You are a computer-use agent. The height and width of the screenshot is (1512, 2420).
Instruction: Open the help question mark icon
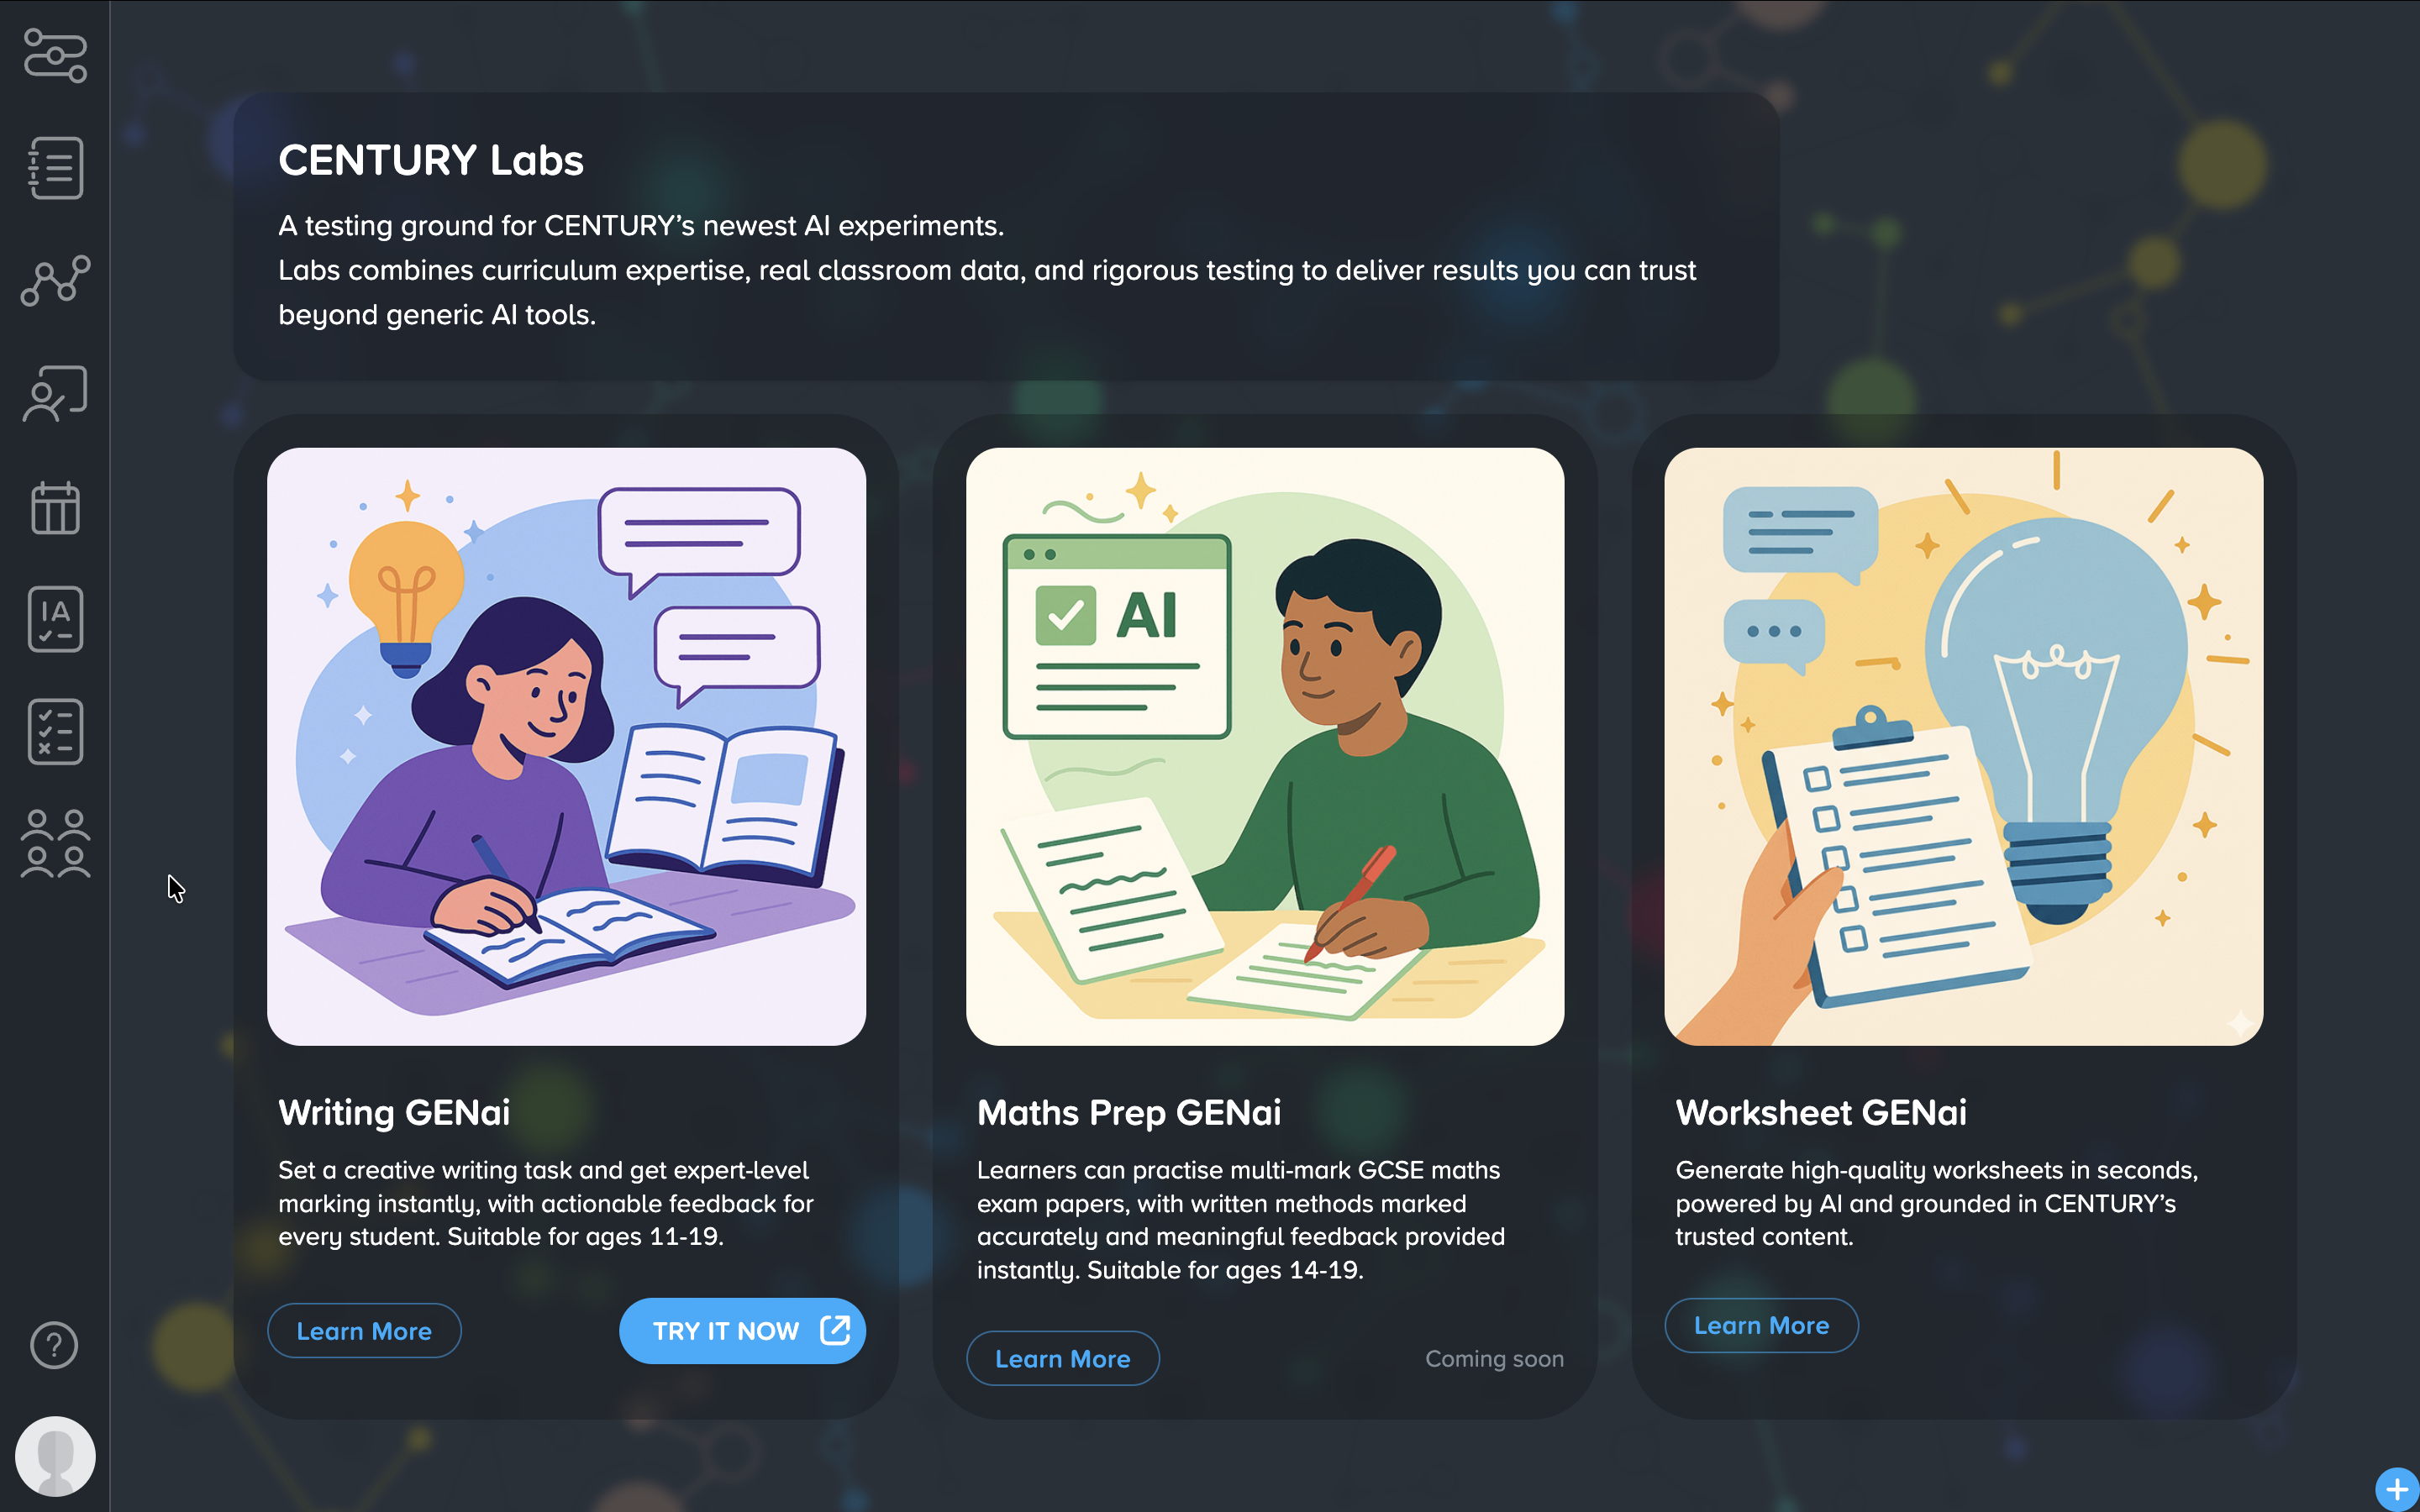54,1345
